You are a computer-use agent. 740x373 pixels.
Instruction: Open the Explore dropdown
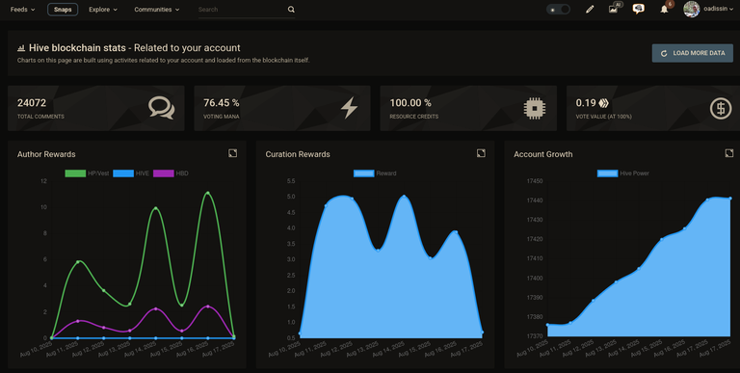click(103, 10)
